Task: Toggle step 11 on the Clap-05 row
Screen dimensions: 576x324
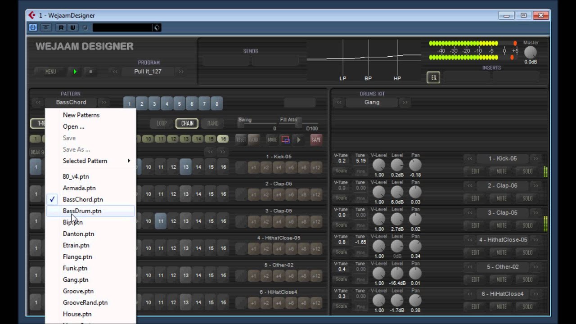Action: coord(161,221)
